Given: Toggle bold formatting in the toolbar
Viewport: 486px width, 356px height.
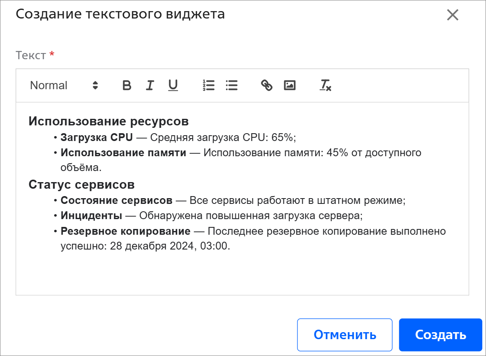Looking at the screenshot, I should [127, 85].
